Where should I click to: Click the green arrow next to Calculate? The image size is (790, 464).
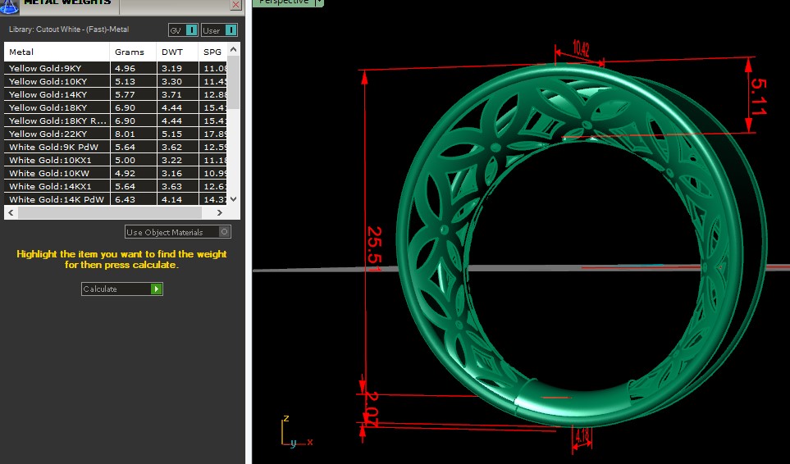[x=157, y=289]
